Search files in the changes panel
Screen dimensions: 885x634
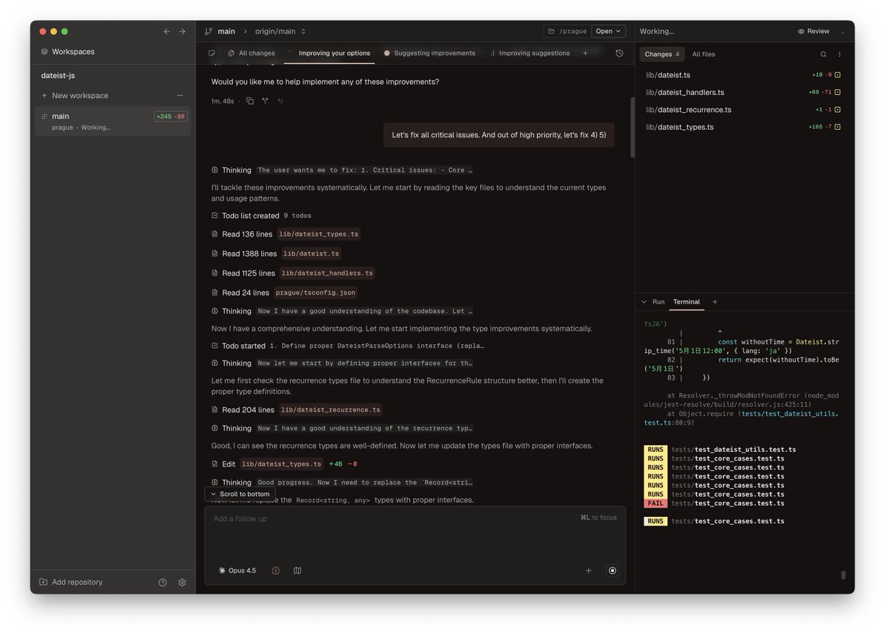coord(824,54)
